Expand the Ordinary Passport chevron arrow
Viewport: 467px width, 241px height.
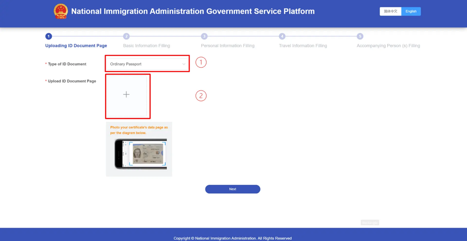(x=184, y=64)
